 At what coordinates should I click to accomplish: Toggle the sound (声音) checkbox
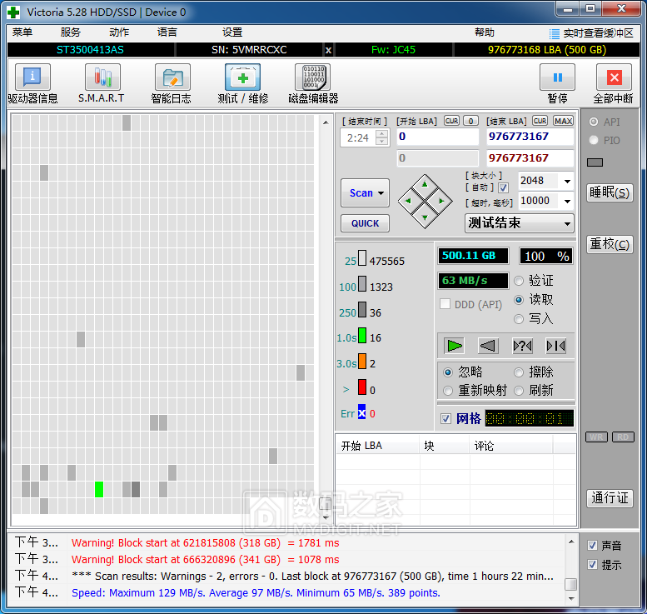(593, 546)
